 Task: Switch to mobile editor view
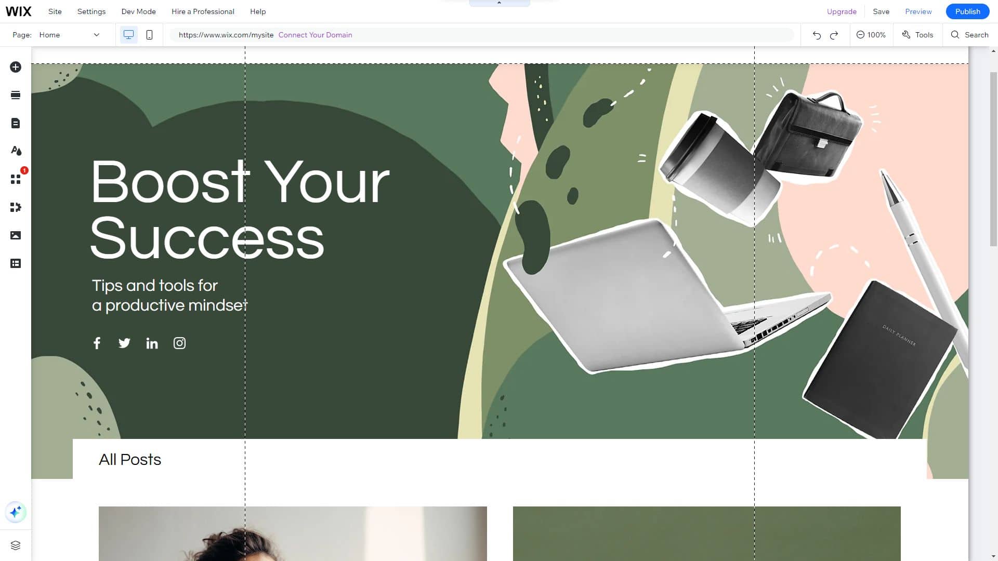tap(150, 35)
